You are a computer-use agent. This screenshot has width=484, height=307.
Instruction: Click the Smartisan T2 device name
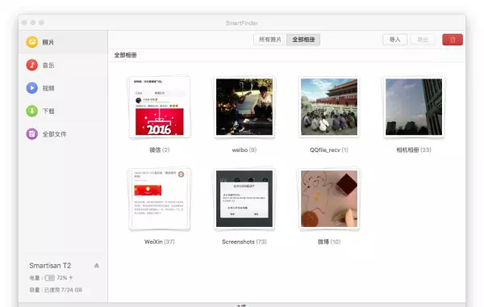tap(50, 266)
